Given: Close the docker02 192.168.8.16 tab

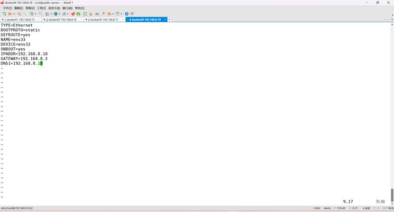Looking at the screenshot, I should (81, 19).
